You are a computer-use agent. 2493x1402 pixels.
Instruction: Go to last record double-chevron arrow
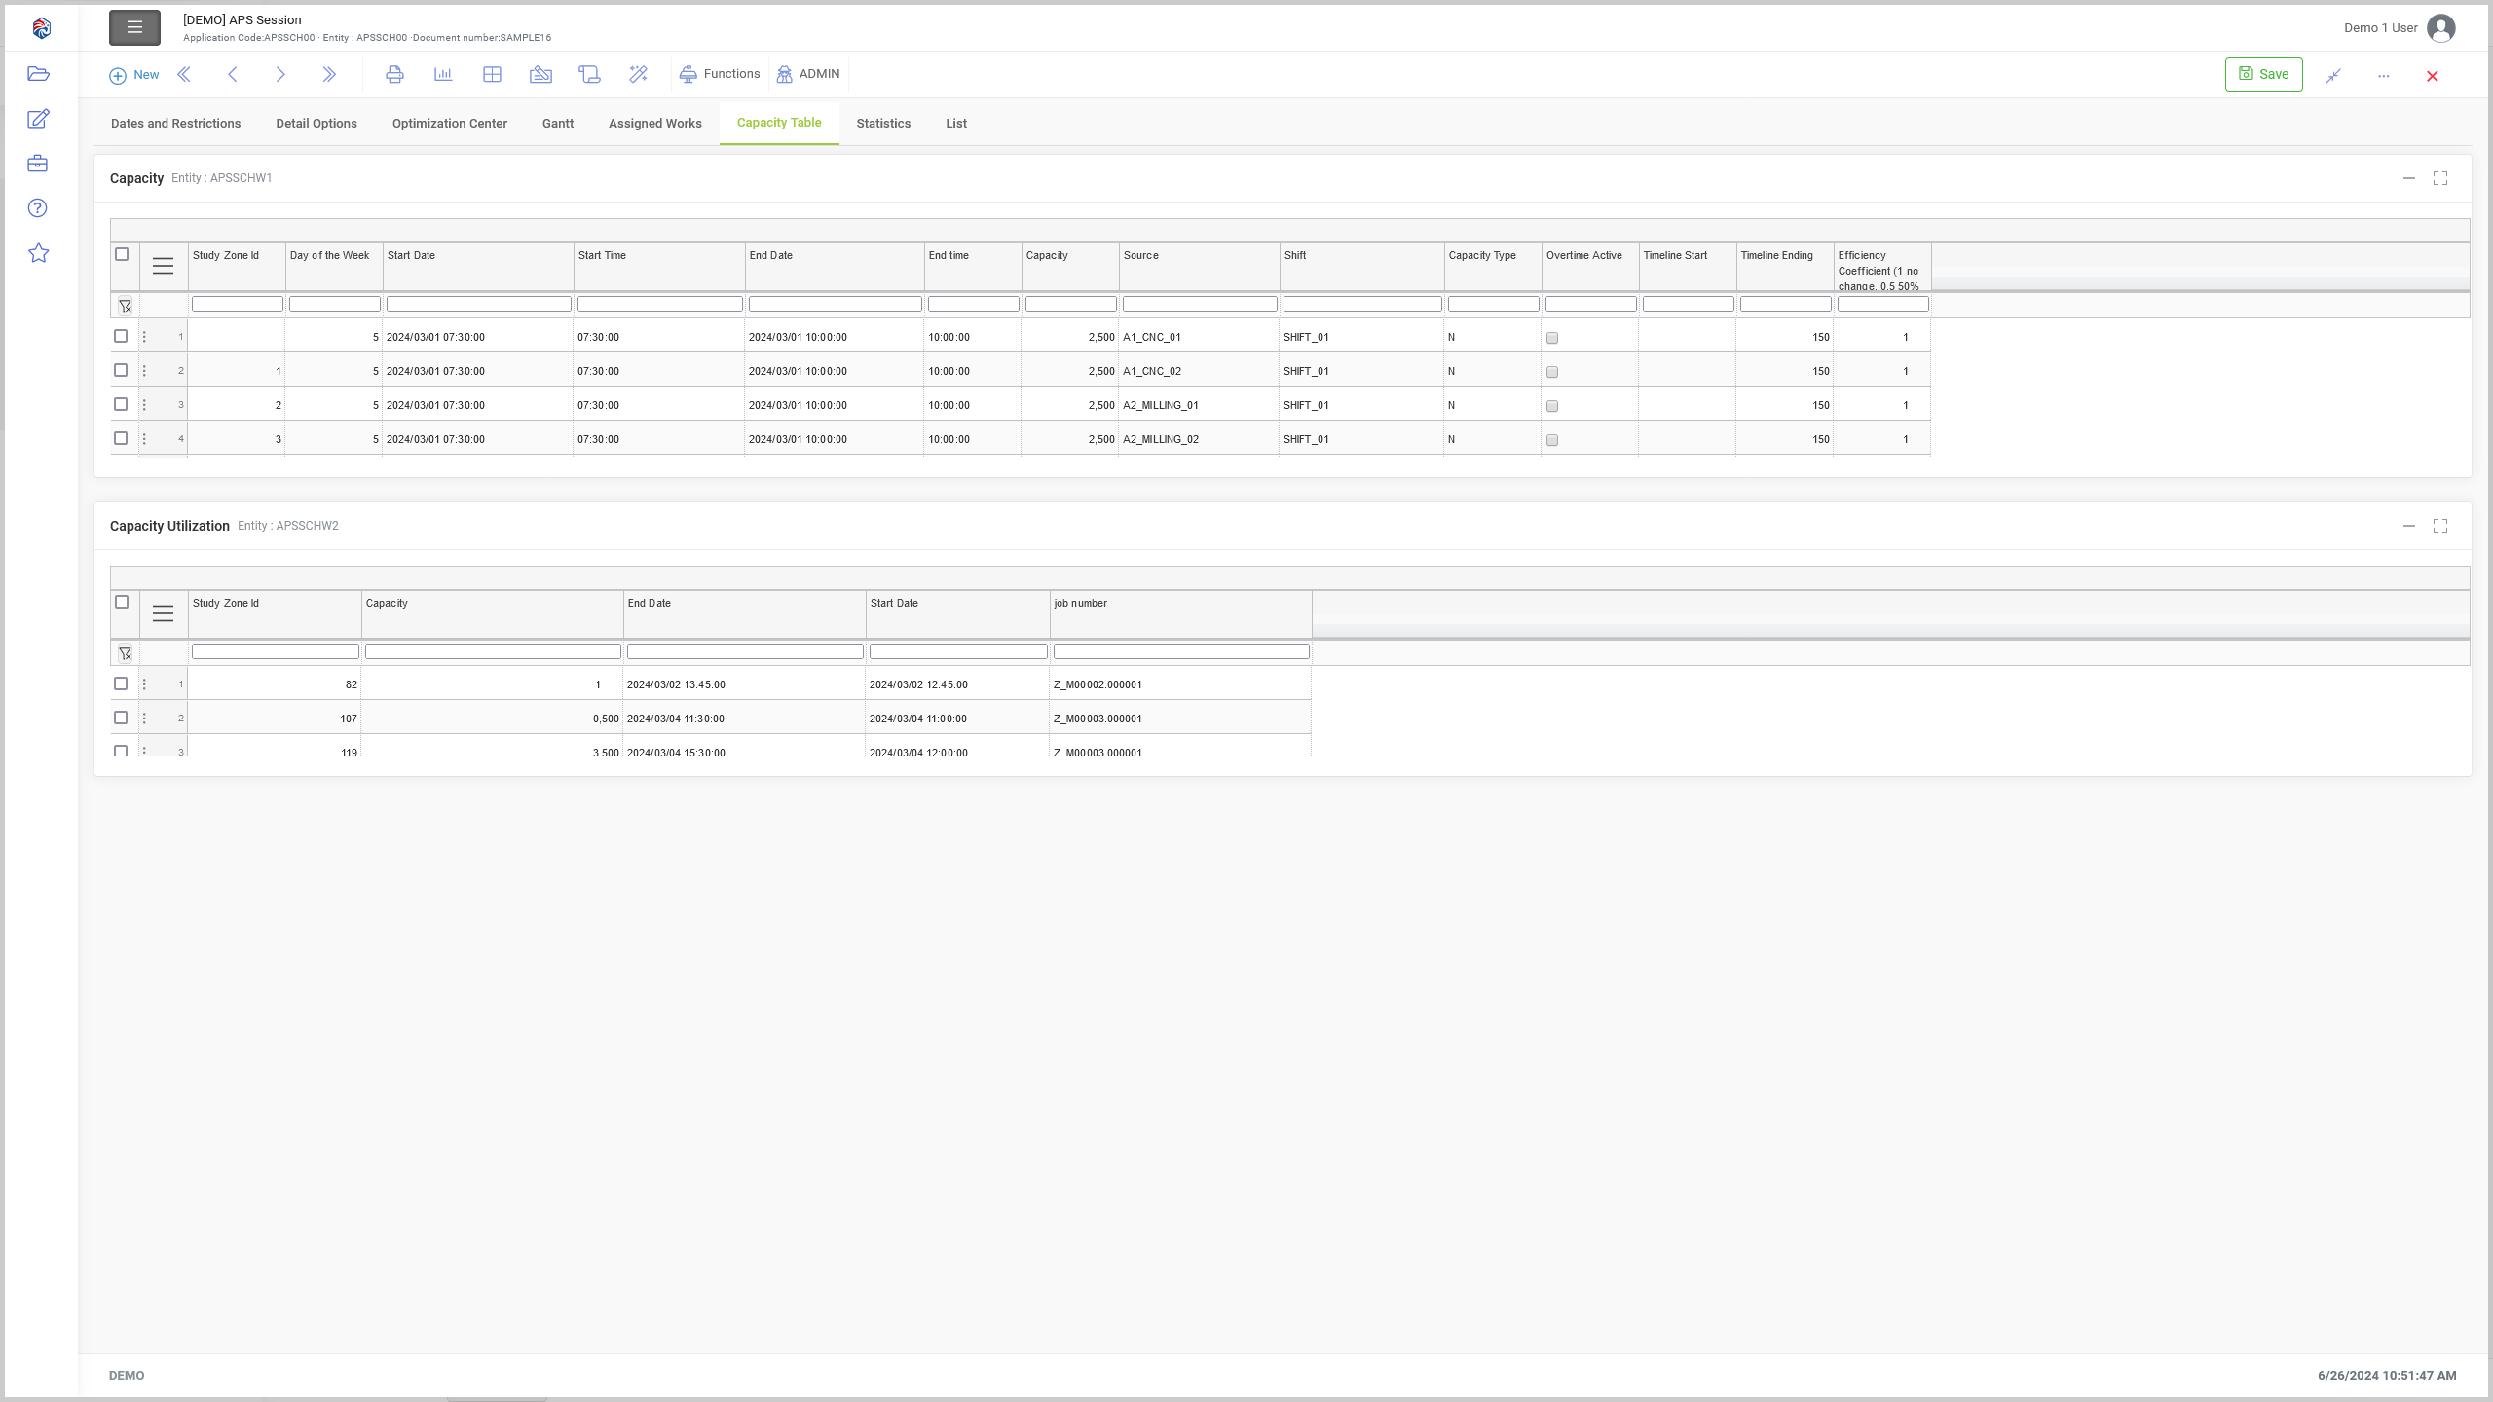[329, 75]
